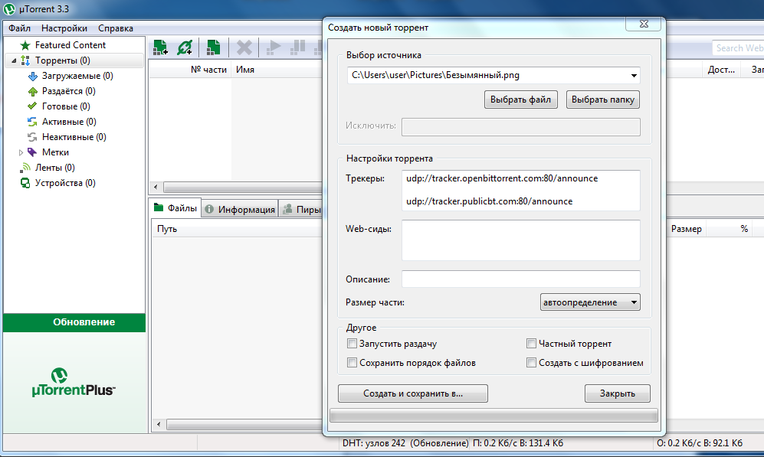
Task: Click the Устройства devices icon
Action: point(25,183)
